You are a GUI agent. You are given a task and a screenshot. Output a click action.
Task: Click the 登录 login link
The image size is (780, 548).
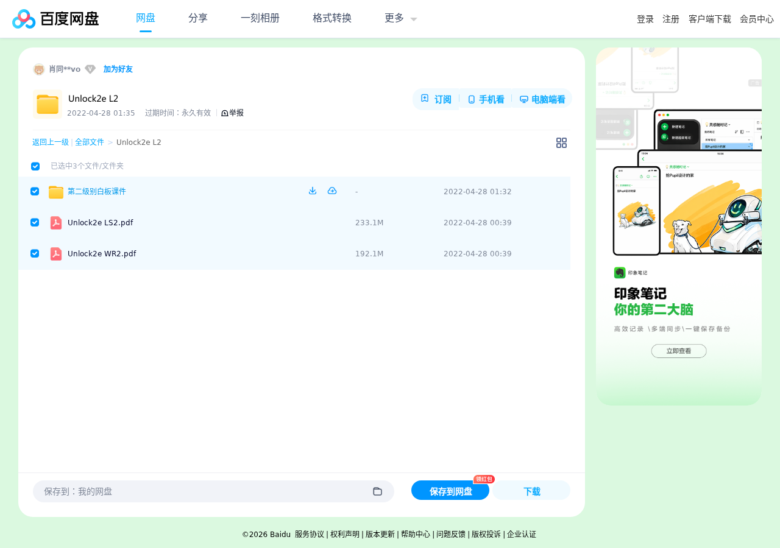[x=645, y=19]
